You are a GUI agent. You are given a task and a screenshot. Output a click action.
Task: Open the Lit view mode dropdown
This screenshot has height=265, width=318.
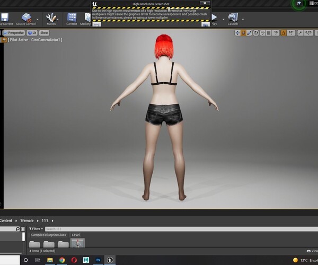click(32, 33)
